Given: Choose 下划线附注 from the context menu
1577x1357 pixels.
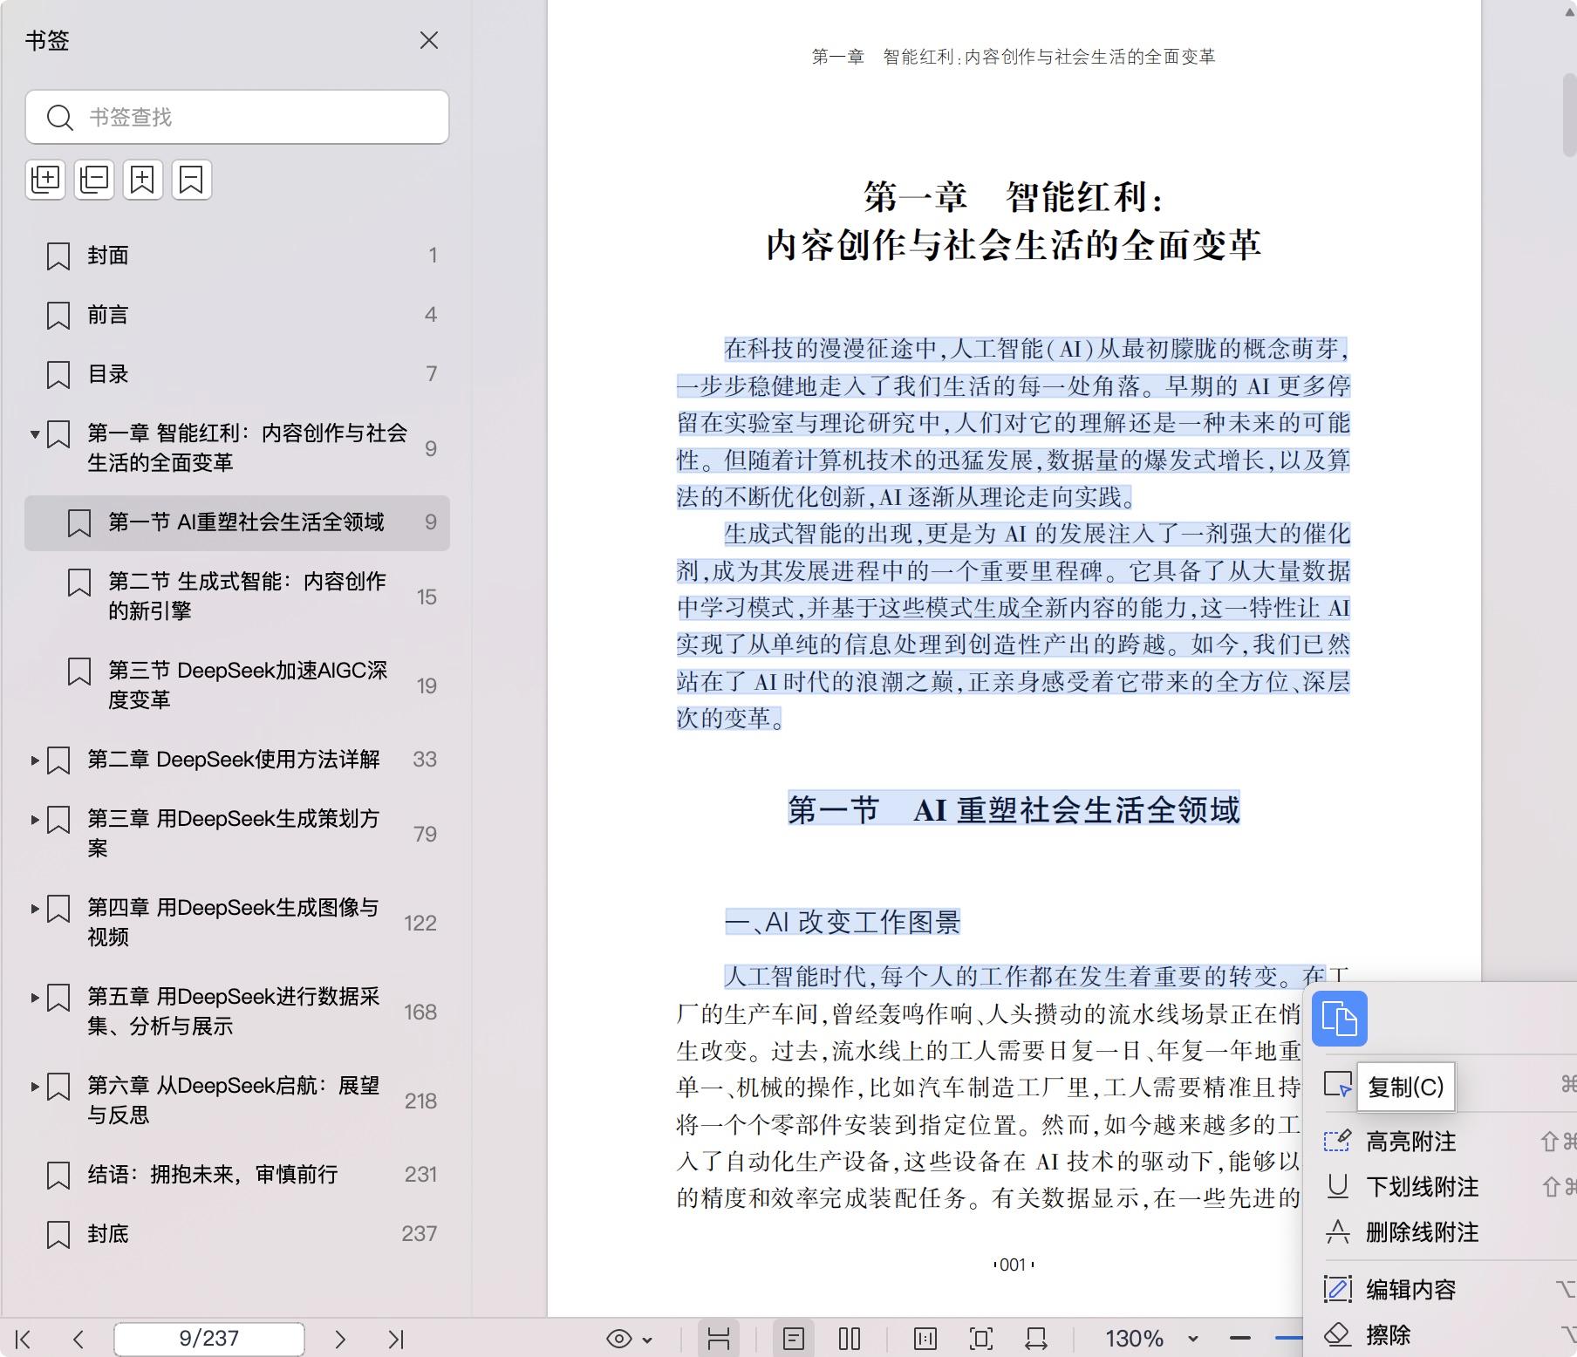Looking at the screenshot, I should click(1422, 1187).
